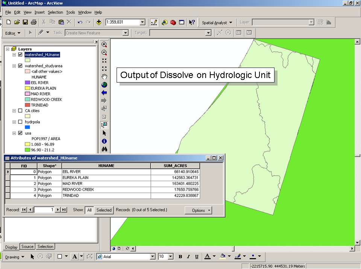This screenshot has width=361, height=269.
Task: Zoom to Full Extent with the globe icon
Action: click(x=105, y=84)
